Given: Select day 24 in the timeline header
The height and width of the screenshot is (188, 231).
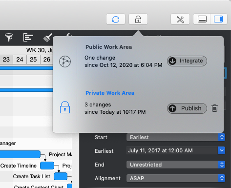Looking at the screenshot, I should pyautogui.click(x=20, y=60).
